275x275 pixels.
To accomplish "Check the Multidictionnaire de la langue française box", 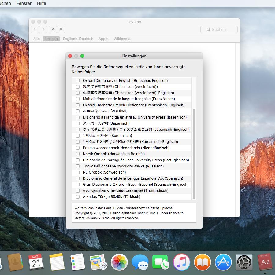I will pyautogui.click(x=78, y=99).
